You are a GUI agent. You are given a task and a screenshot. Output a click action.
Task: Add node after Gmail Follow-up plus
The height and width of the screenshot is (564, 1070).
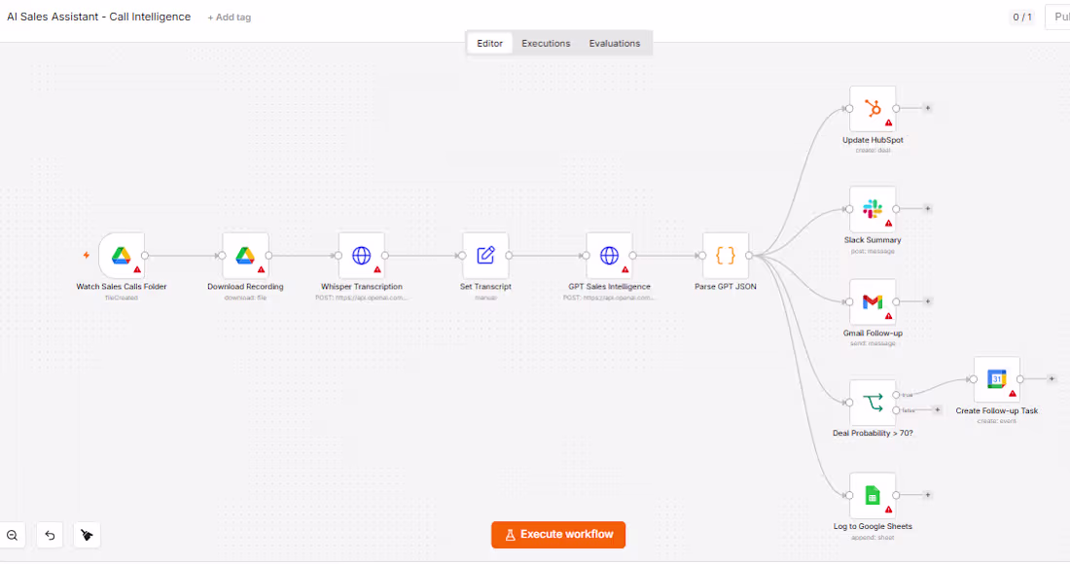click(x=927, y=301)
